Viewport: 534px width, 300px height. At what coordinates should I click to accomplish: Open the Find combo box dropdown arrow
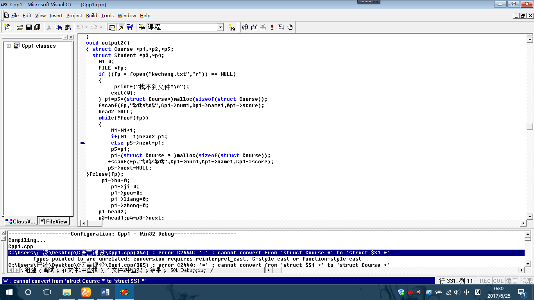pos(220,27)
